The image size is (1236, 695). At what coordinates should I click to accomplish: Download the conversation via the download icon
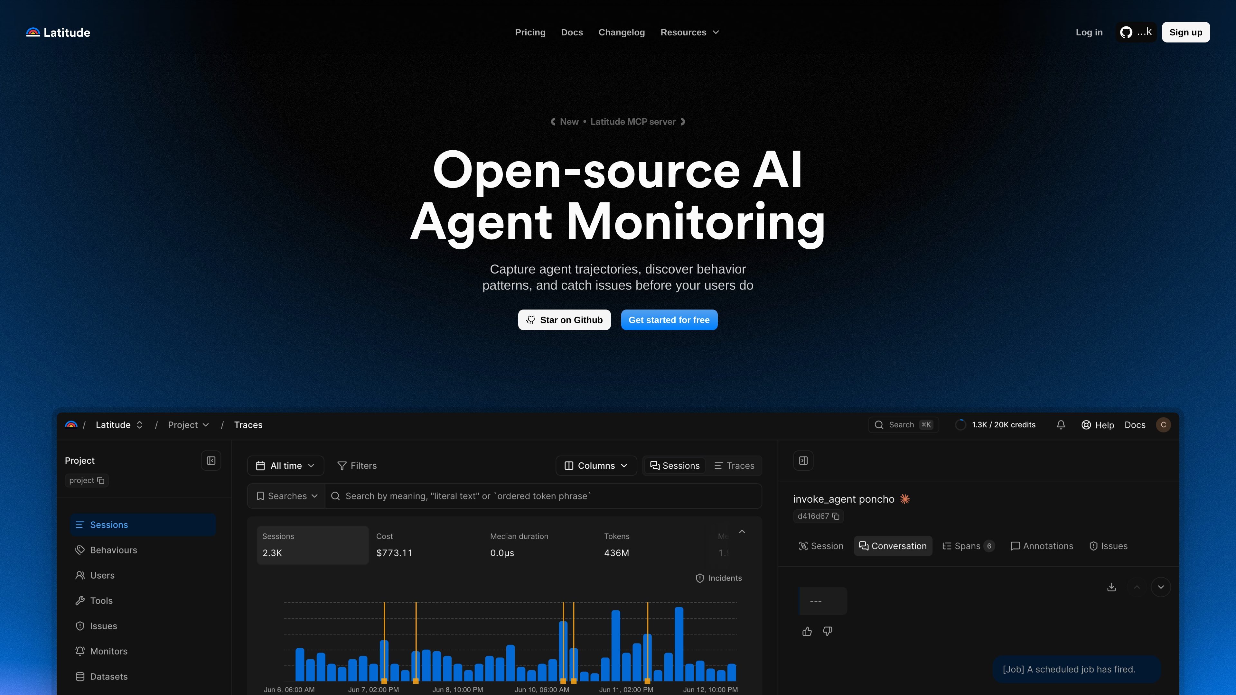click(x=1111, y=587)
